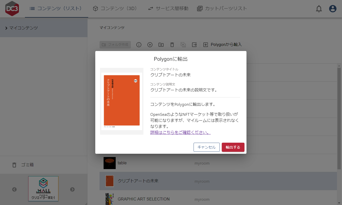The height and width of the screenshot is (205, 342).
Task: Click the toolbar delete trash icon
Action: tap(172, 45)
